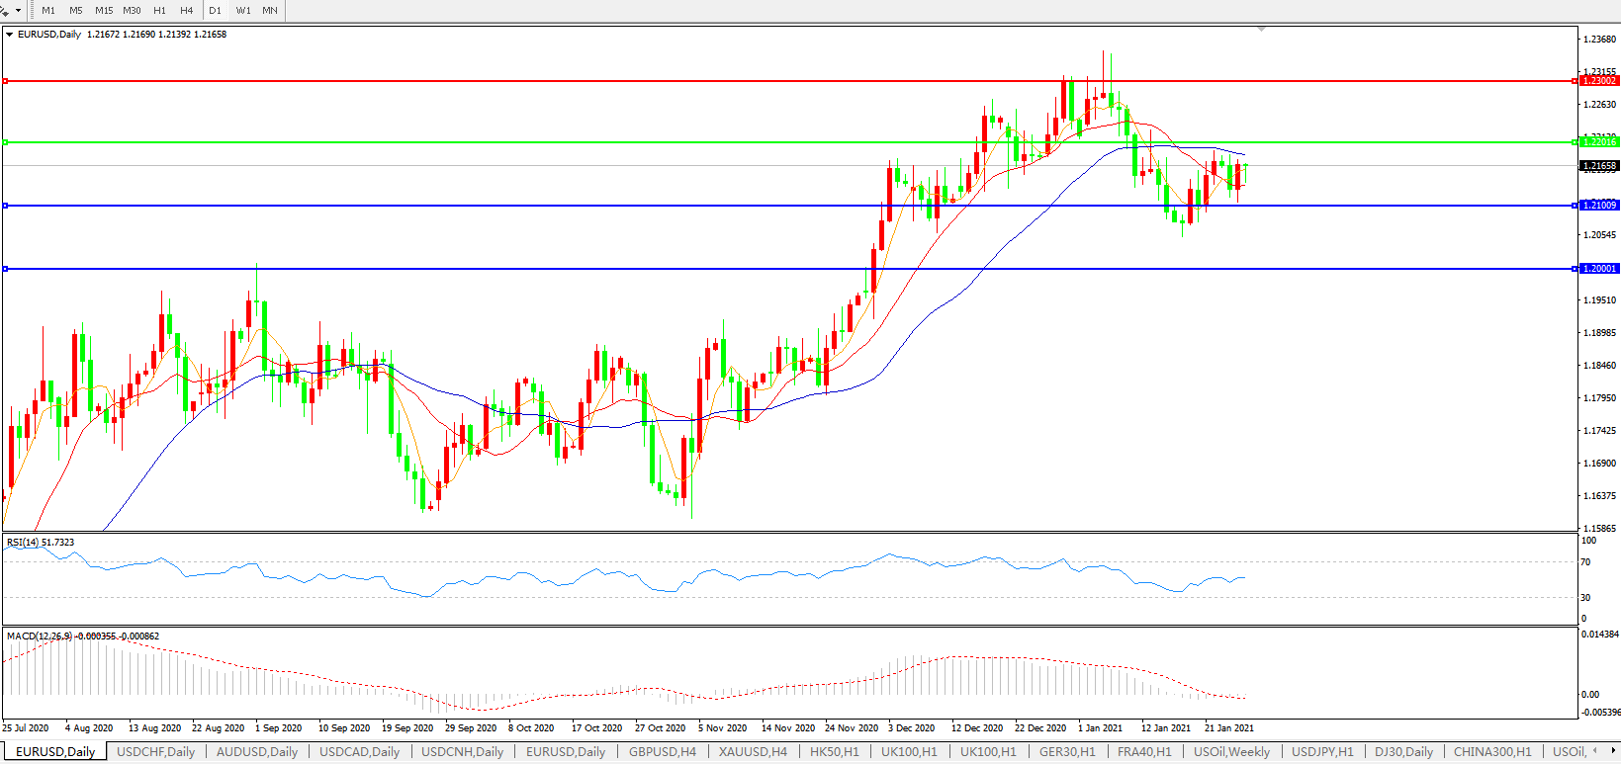Switch to M1 timeframe
The height and width of the screenshot is (764, 1621).
coord(48,11)
